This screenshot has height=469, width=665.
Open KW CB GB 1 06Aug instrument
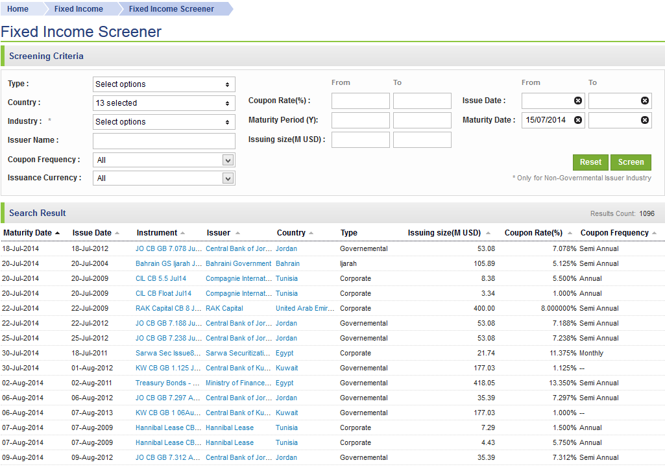coord(169,413)
